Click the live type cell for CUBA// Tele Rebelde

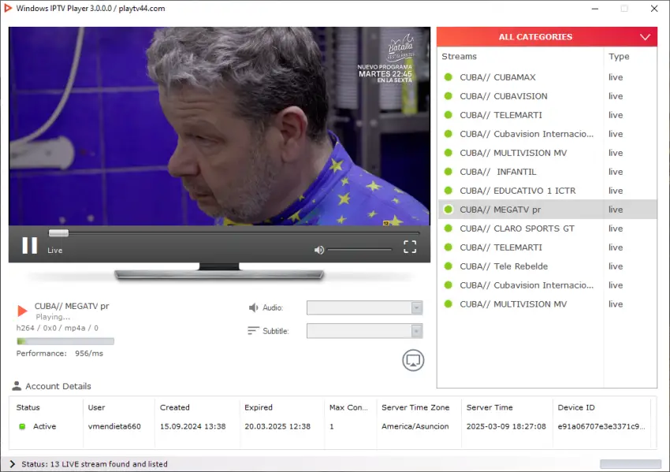pyautogui.click(x=616, y=266)
